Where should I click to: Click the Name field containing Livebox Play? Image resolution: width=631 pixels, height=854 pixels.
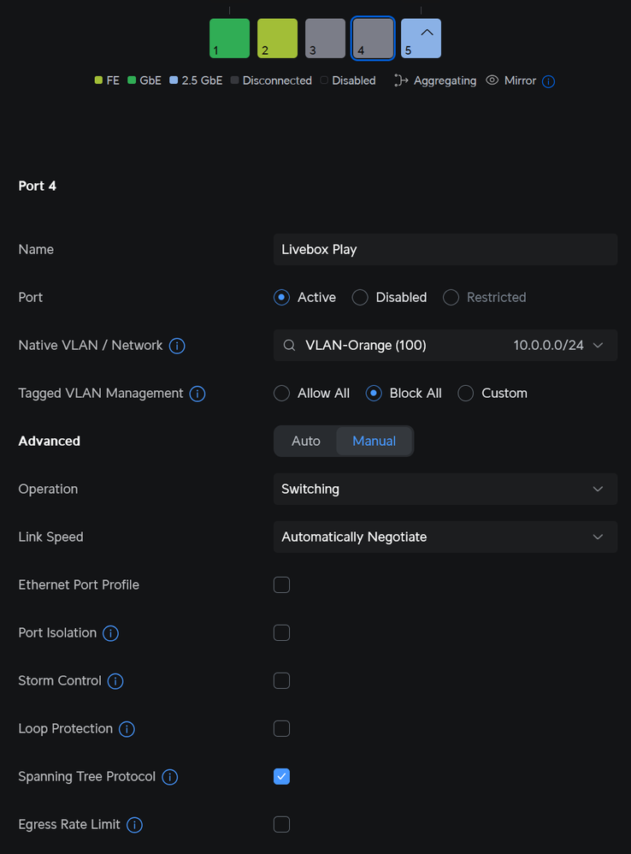[x=445, y=250]
